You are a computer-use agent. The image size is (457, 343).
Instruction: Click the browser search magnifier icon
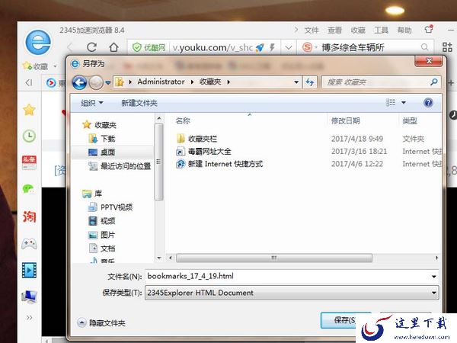tap(425, 47)
